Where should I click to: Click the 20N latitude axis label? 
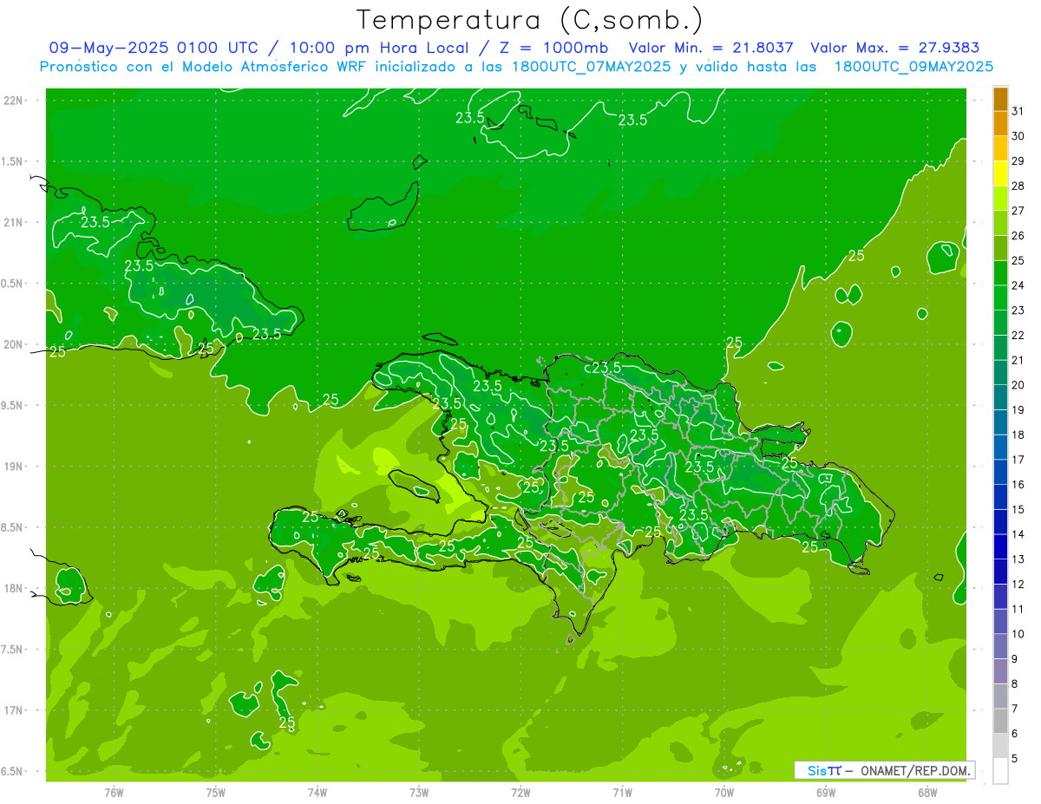[14, 344]
